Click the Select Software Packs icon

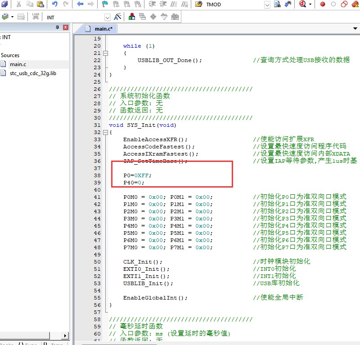[164, 17]
